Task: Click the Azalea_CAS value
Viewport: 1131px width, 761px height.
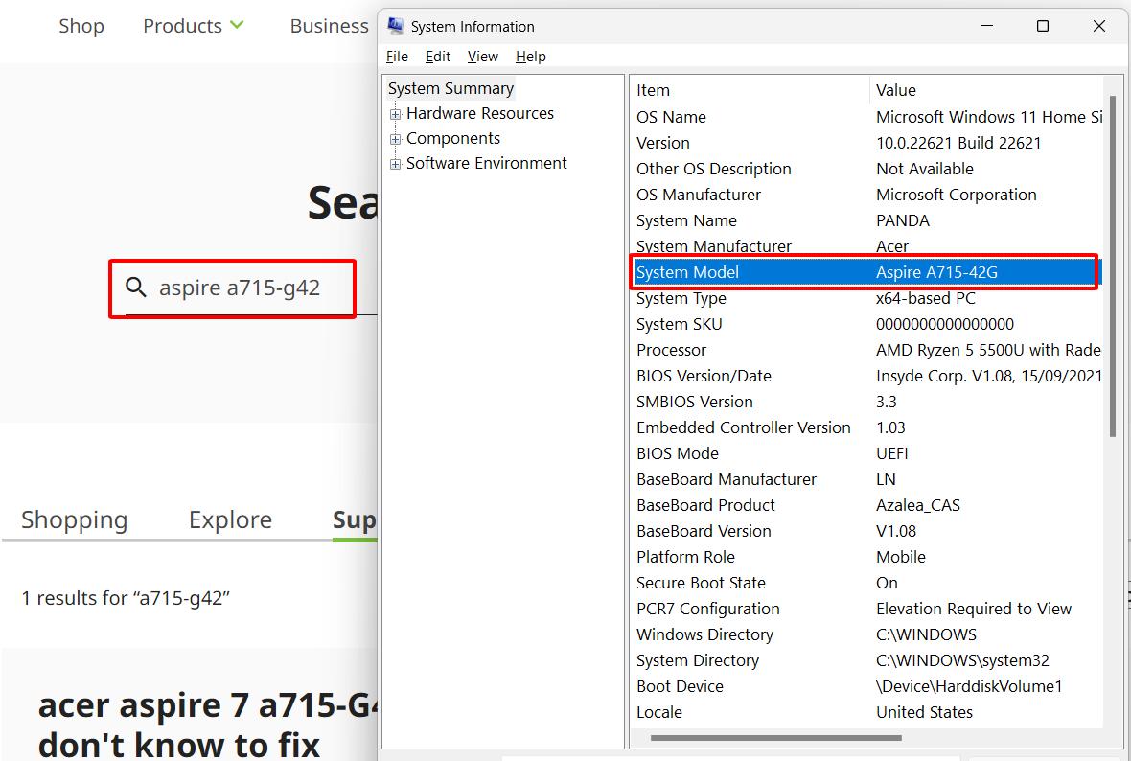Action: pyautogui.click(x=917, y=505)
